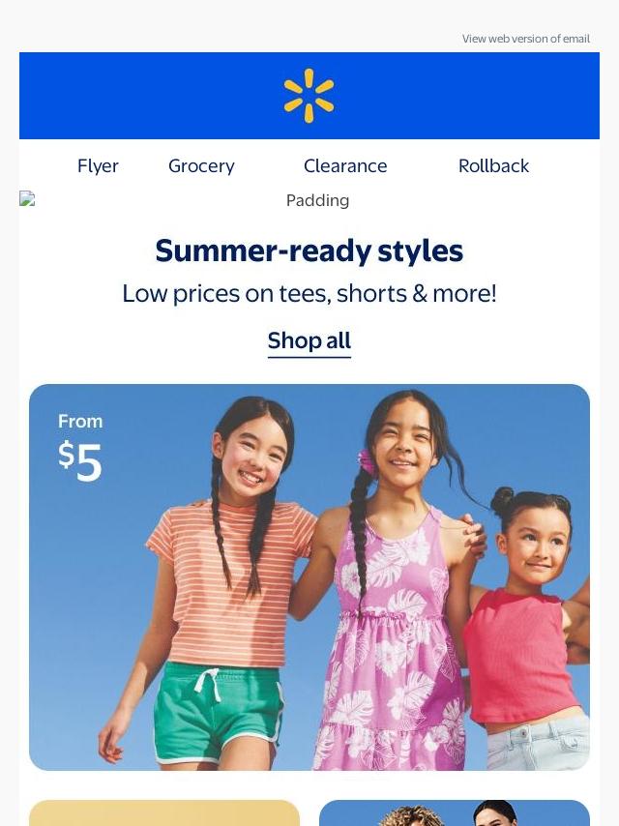Click the From $5 price label
The width and height of the screenshot is (619, 826).
[x=80, y=447]
